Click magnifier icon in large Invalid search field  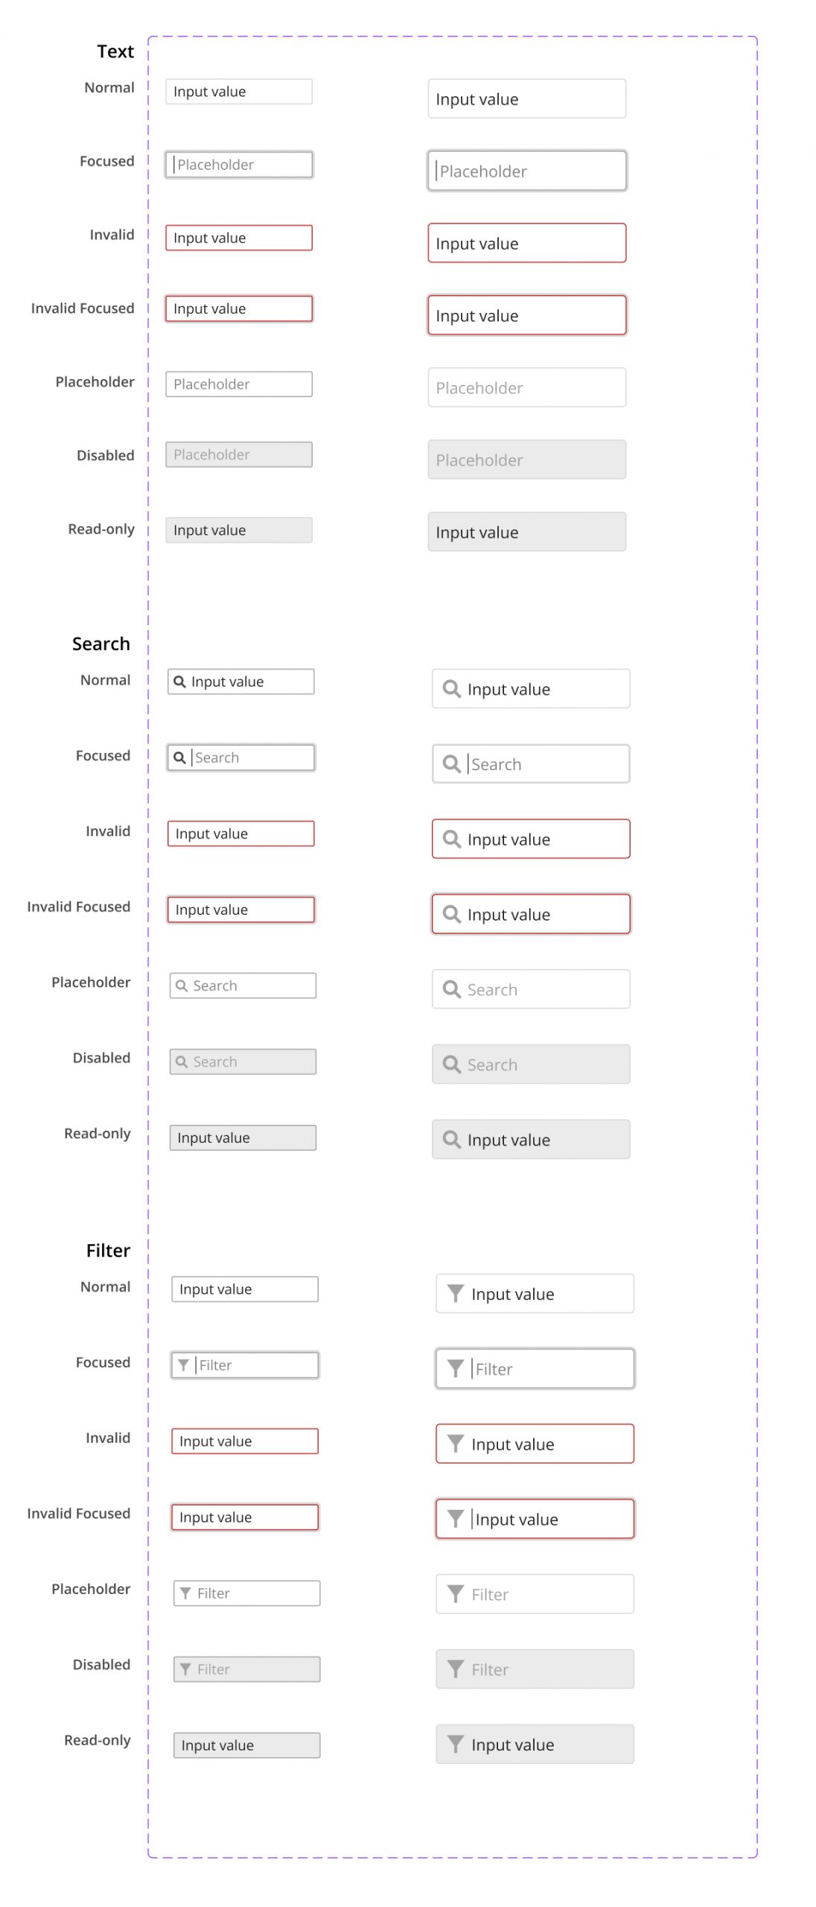coord(451,839)
